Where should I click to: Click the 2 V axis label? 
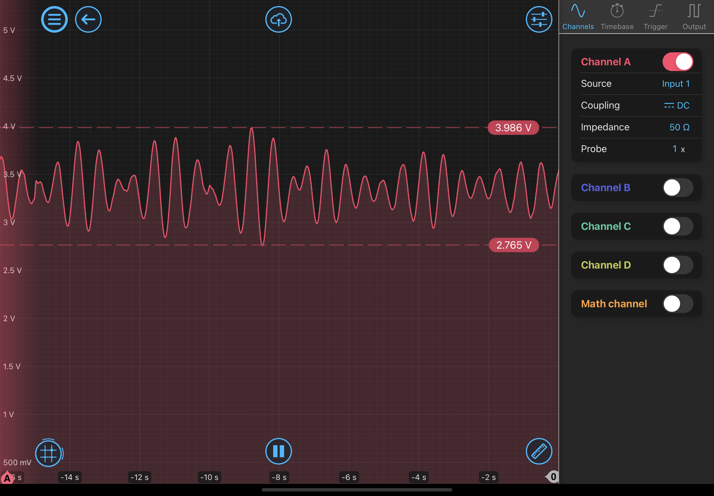(9, 318)
